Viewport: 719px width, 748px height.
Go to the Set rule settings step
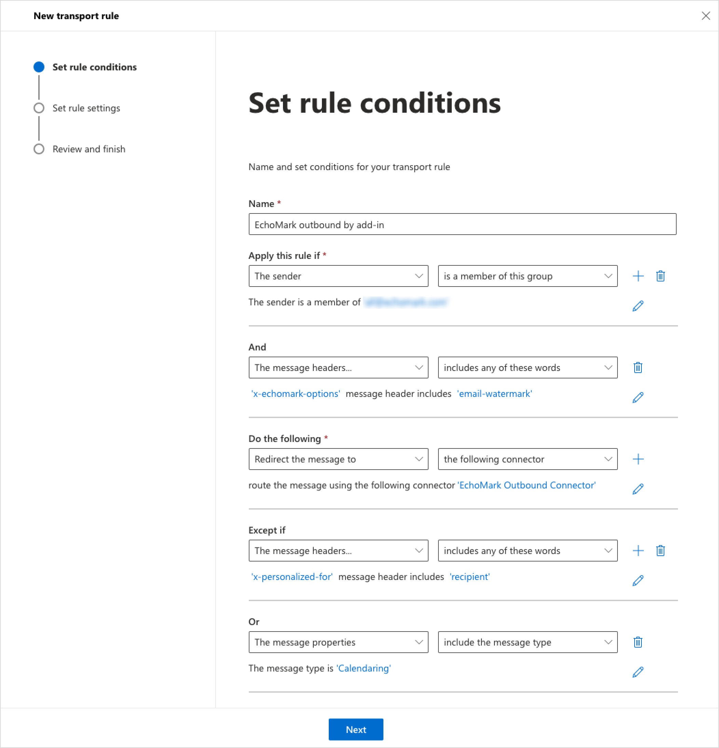point(86,108)
